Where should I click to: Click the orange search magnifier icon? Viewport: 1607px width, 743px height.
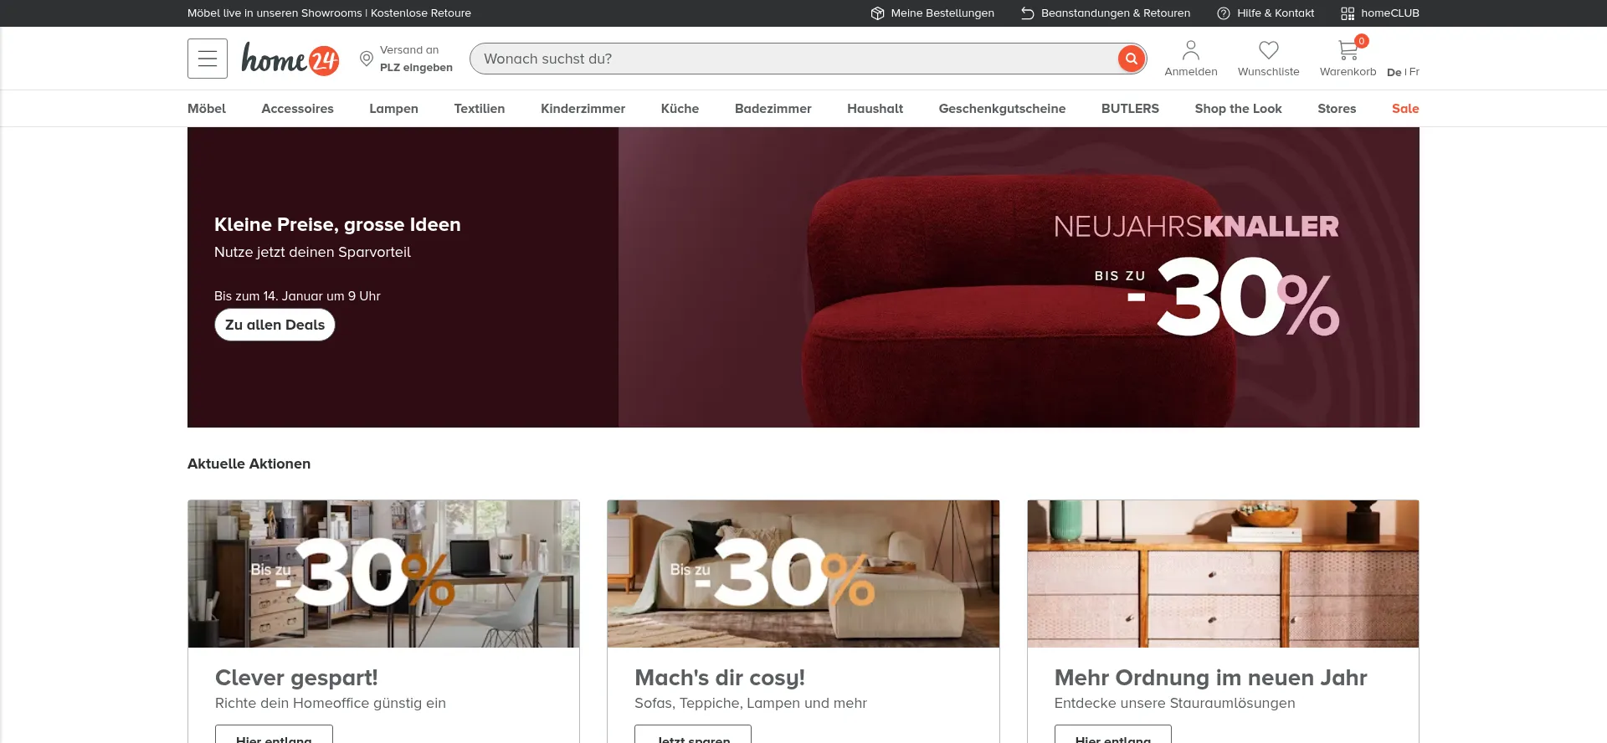click(x=1131, y=59)
